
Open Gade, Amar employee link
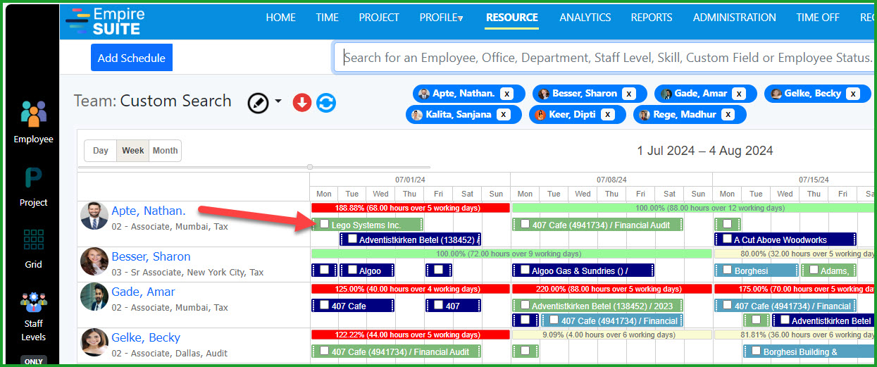click(x=143, y=292)
